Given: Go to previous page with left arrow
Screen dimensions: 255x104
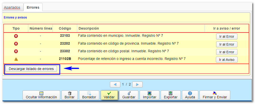Looking at the screenshot, I should tap(115, 85).
